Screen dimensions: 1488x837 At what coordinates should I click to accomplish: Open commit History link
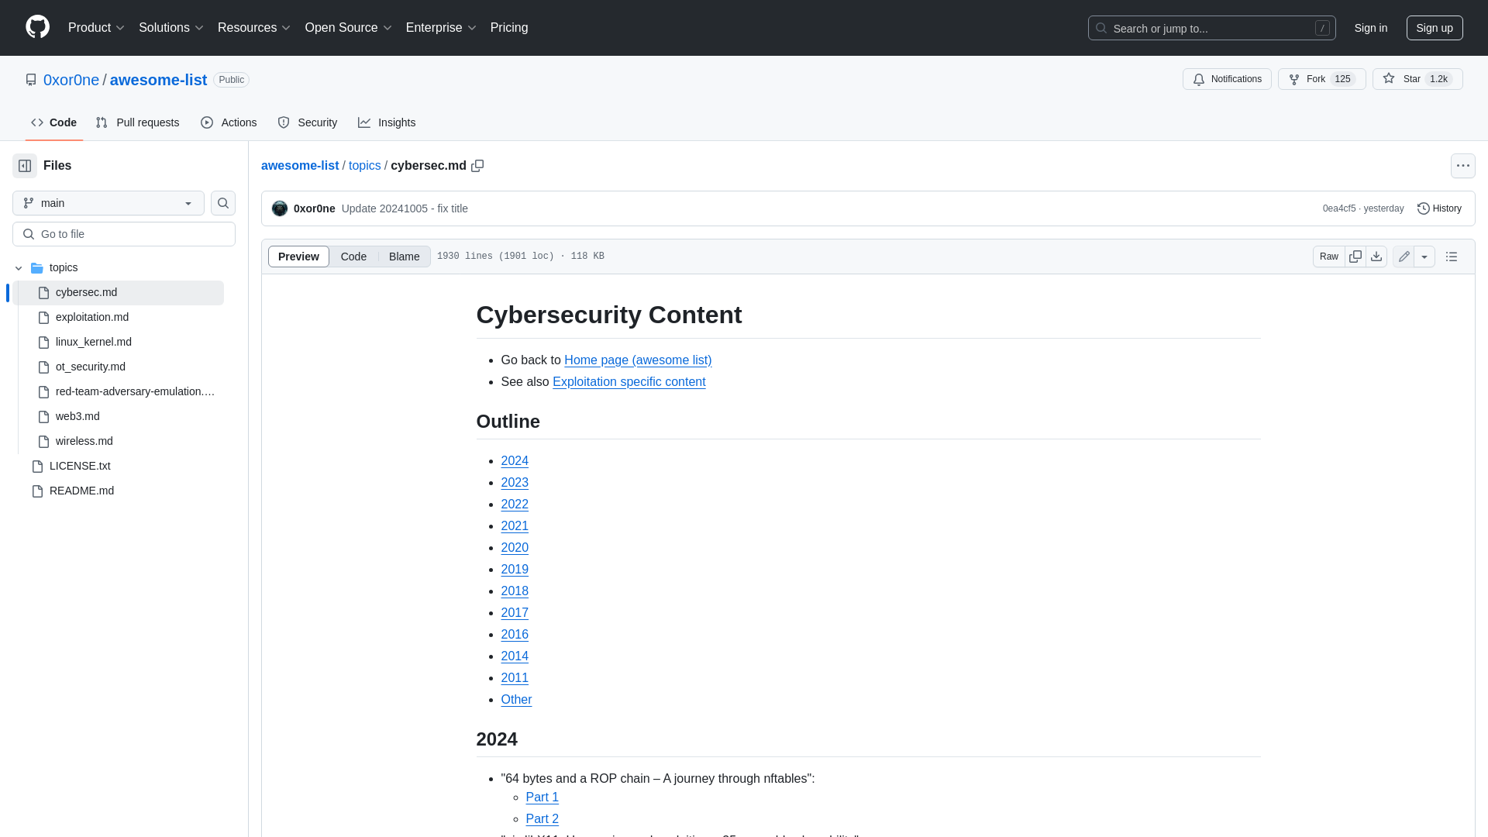pos(1439,208)
